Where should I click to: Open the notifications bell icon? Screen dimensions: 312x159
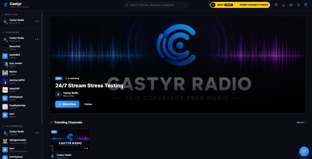coord(298,5)
